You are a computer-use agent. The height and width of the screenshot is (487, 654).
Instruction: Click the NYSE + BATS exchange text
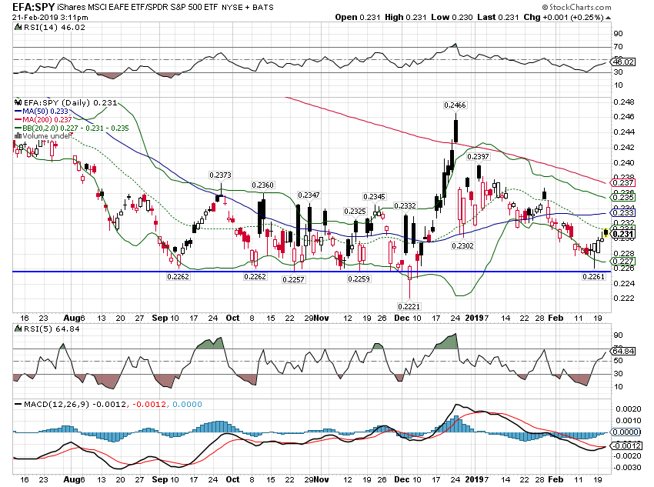click(248, 8)
